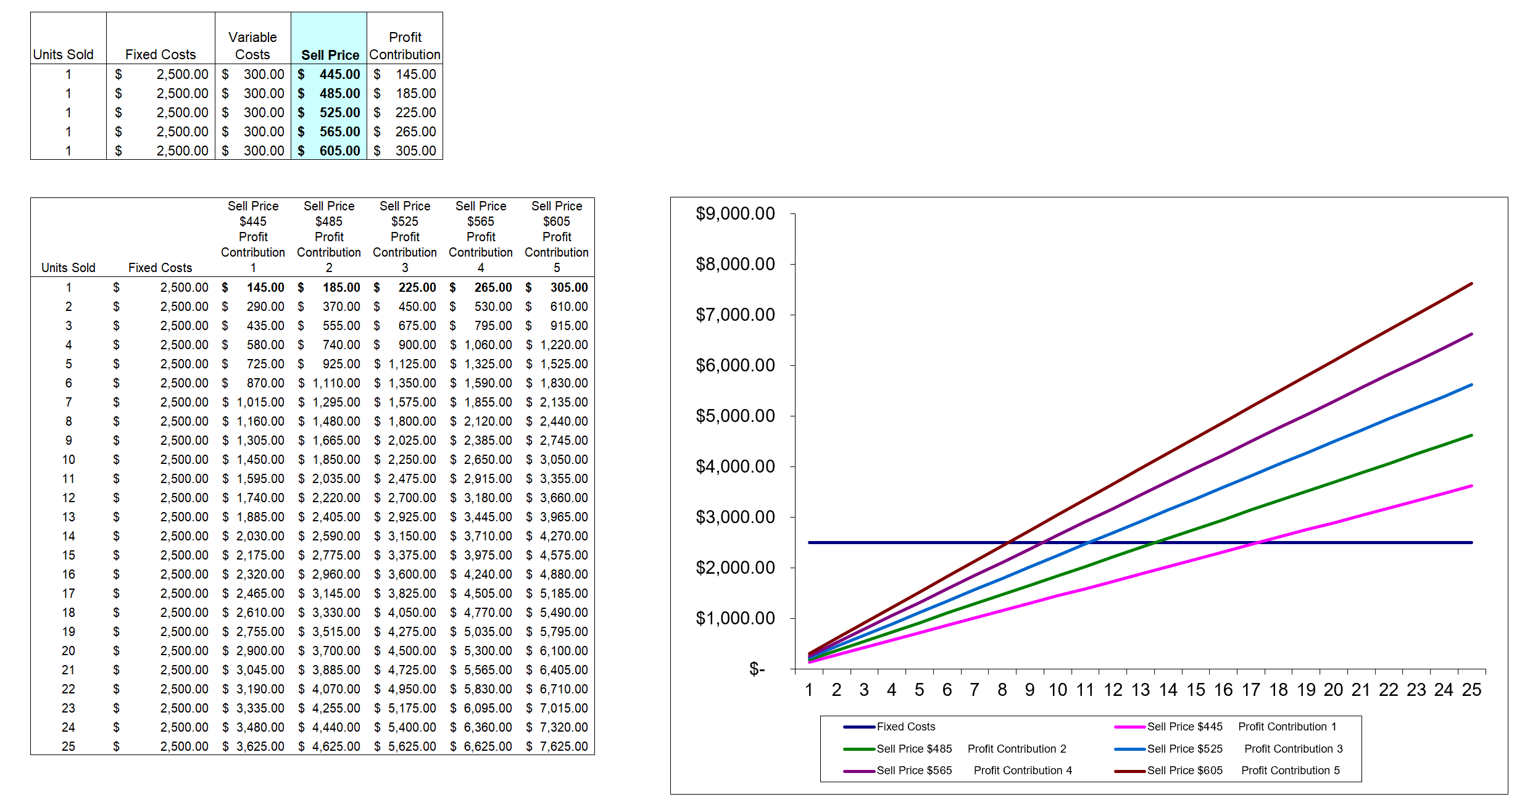Select the Sell Price $445 legend label

click(x=1184, y=727)
